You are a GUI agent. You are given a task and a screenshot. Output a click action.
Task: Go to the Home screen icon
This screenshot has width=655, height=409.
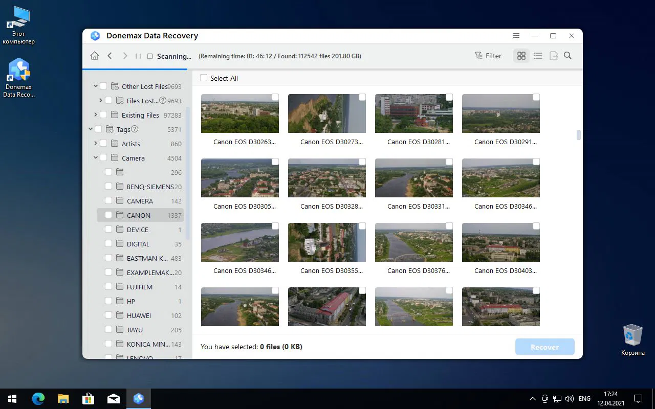(95, 56)
